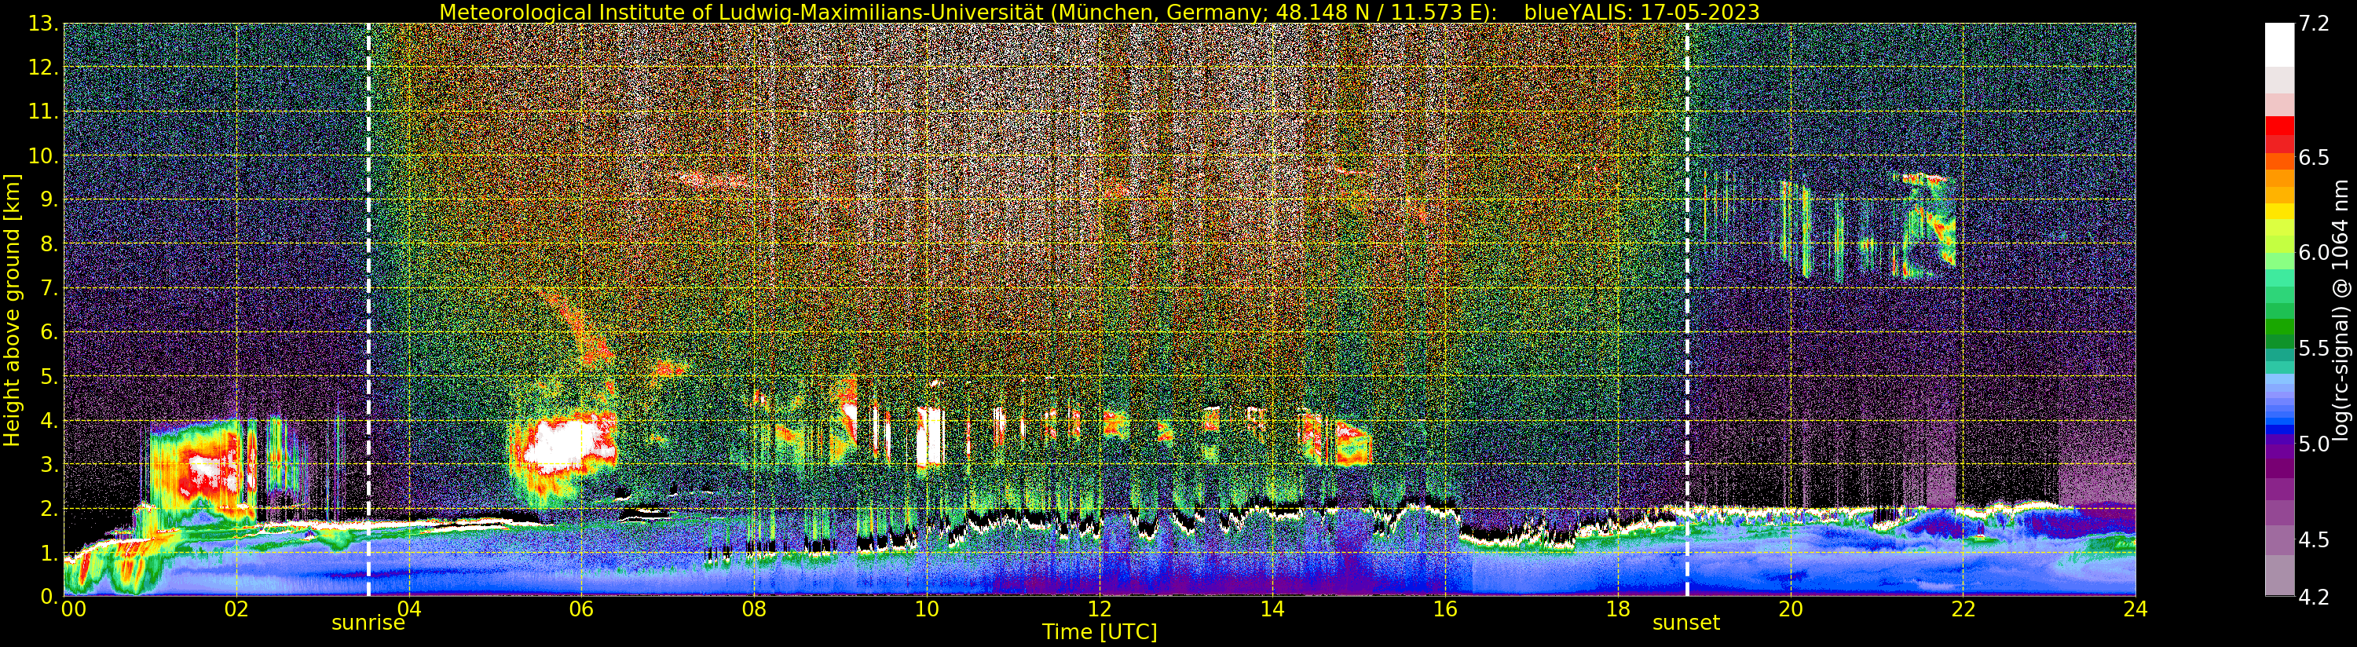Image resolution: width=2357 pixels, height=647 pixels.
Task: Click the colorbar label 'log(rc-signal) @ 1064 nm'
Action: click(2341, 309)
